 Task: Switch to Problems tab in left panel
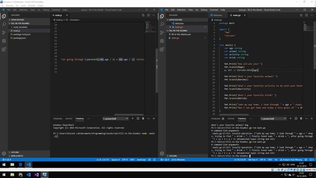pyautogui.click(x=58, y=119)
